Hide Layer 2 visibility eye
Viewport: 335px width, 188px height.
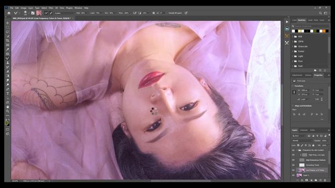click(293, 175)
